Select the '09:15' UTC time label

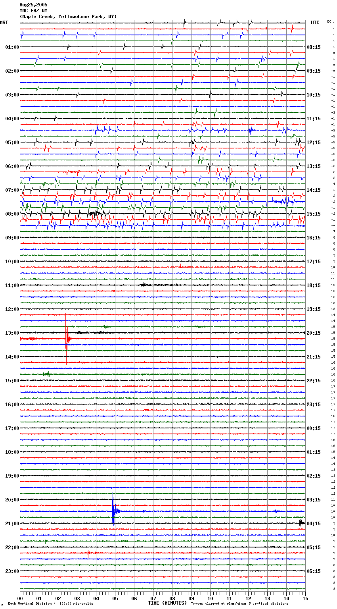[314, 71]
